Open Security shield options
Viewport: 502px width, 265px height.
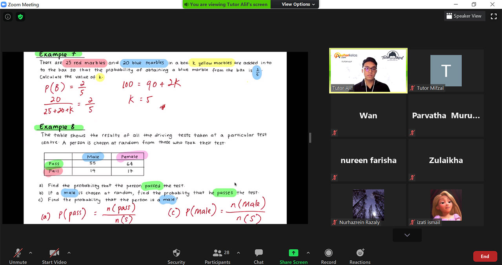click(176, 256)
